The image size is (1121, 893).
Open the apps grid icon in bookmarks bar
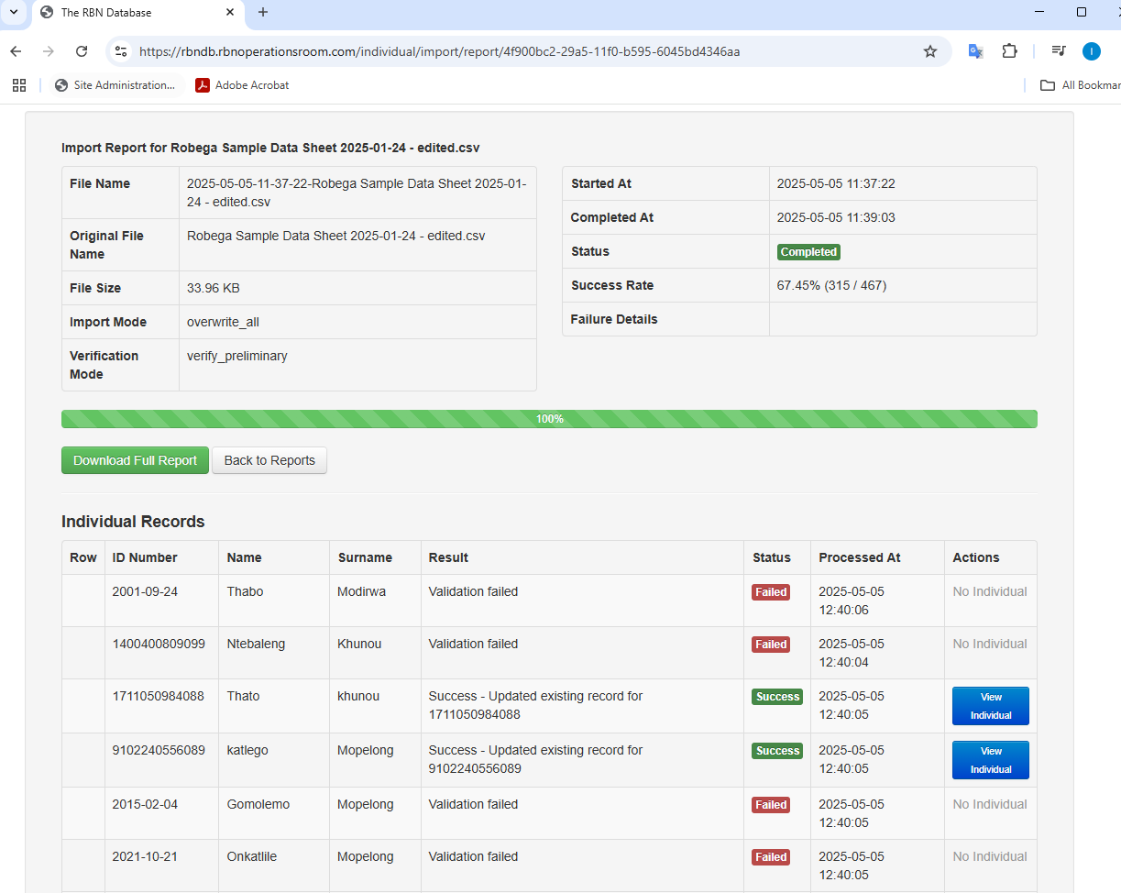coord(19,85)
